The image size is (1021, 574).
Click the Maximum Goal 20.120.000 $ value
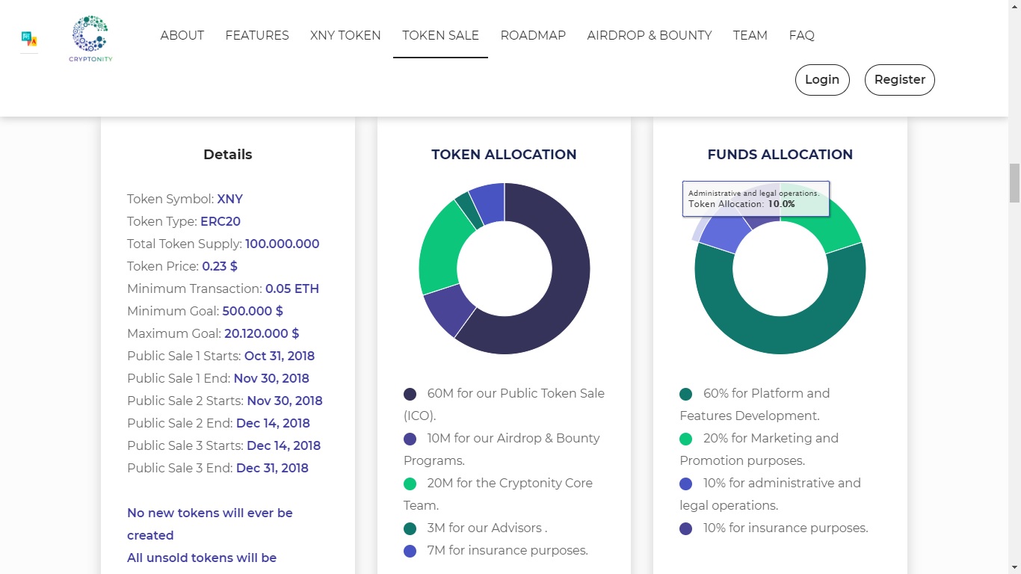[x=262, y=333]
